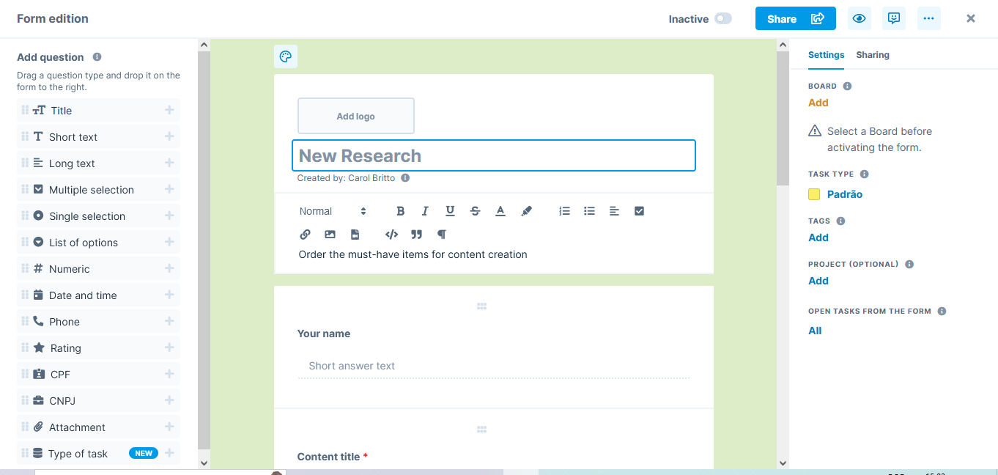This screenshot has height=475, width=998.
Task: Open the text highlight color tool
Action: coord(525,210)
